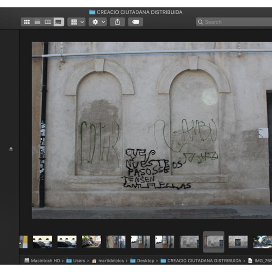Switch to list view

[37, 22]
